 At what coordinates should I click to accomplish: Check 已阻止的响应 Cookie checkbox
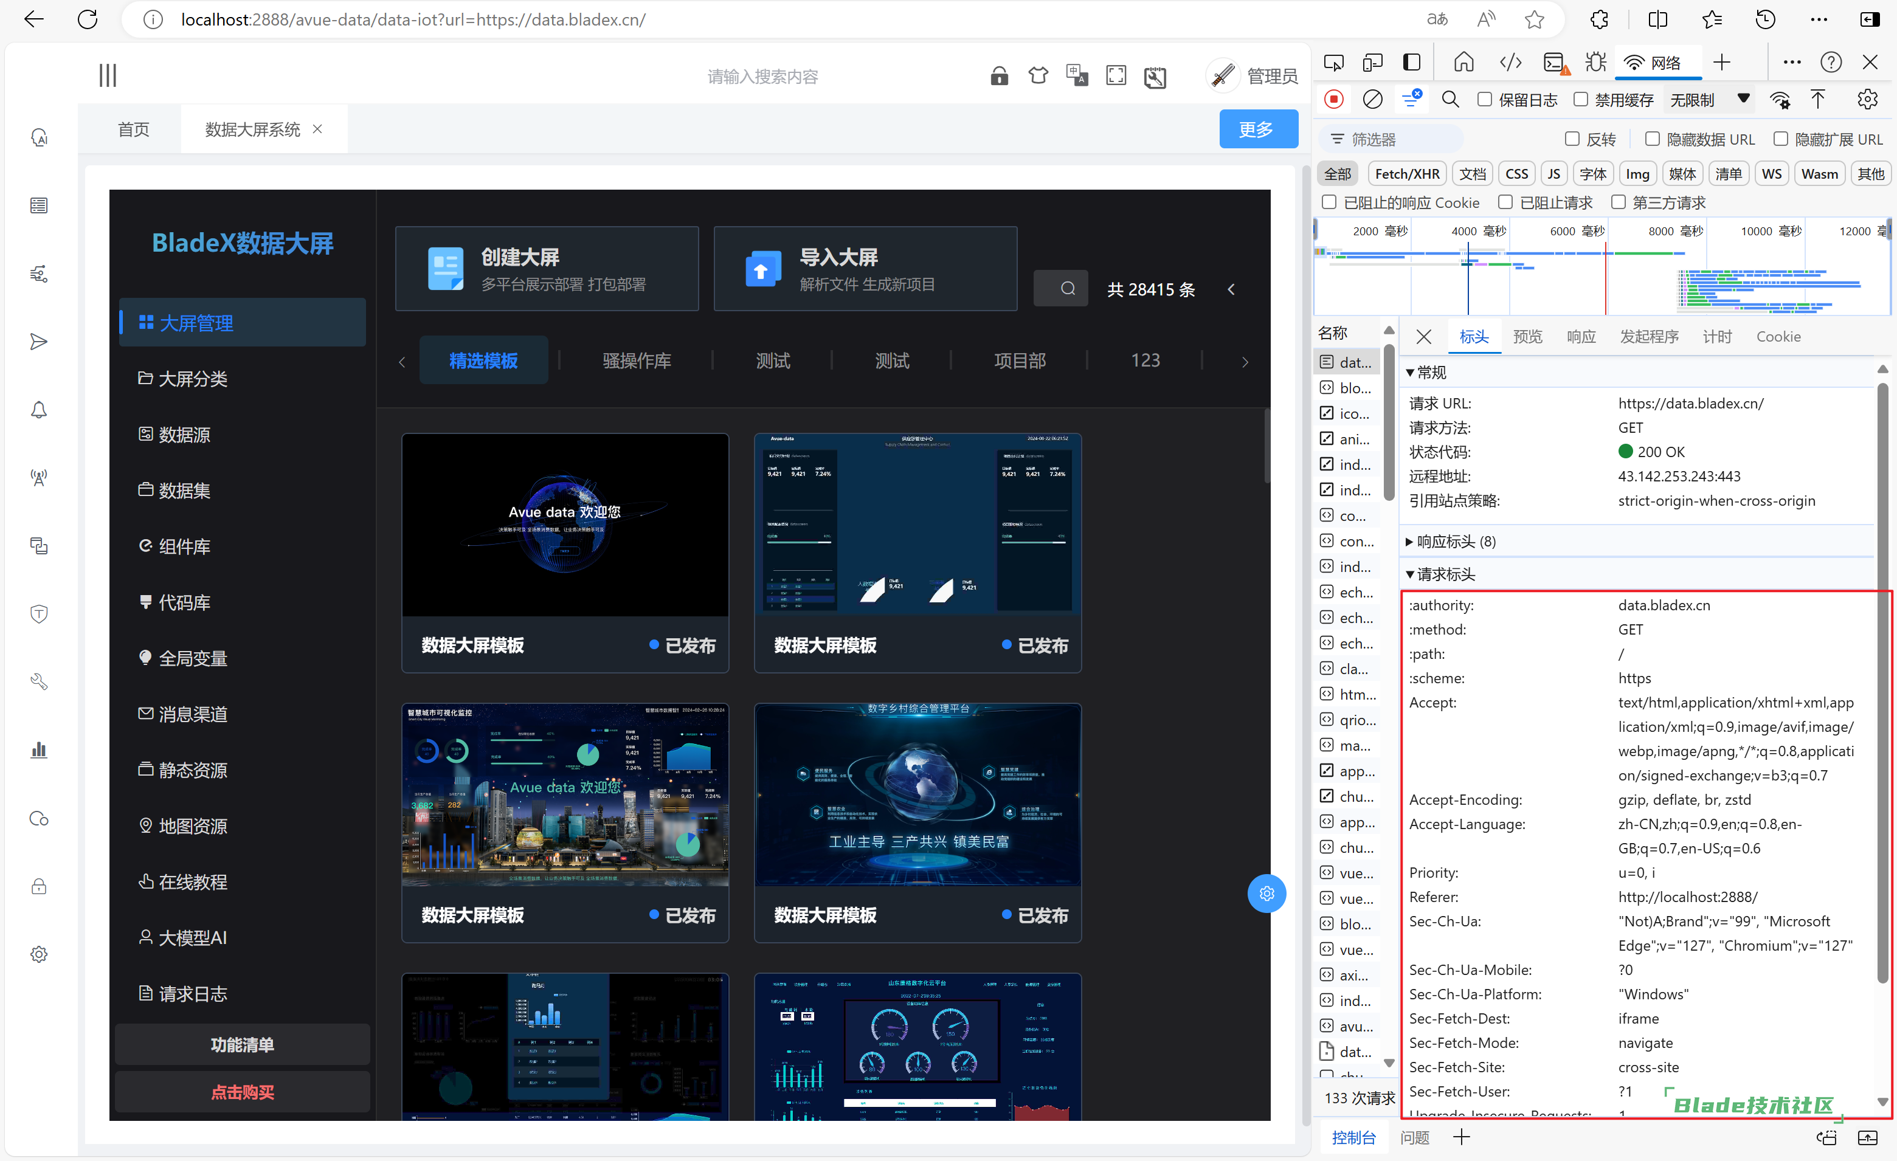[1329, 202]
